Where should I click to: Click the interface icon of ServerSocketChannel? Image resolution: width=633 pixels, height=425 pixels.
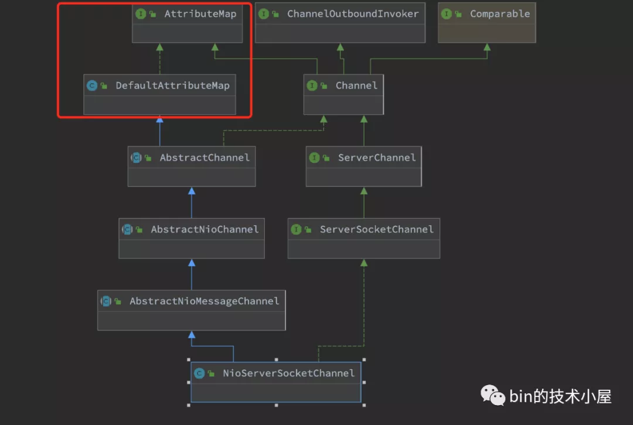(x=296, y=229)
